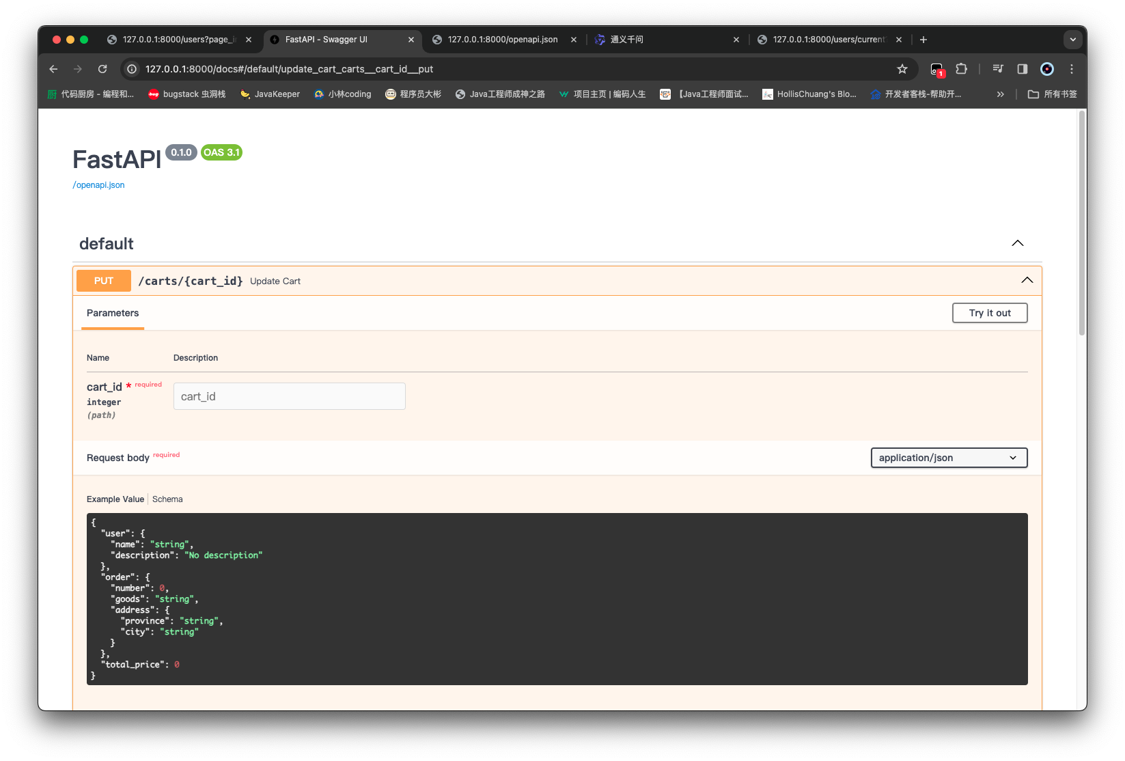
Task: Open the 所有书签 bookmarks folder
Action: [1053, 94]
